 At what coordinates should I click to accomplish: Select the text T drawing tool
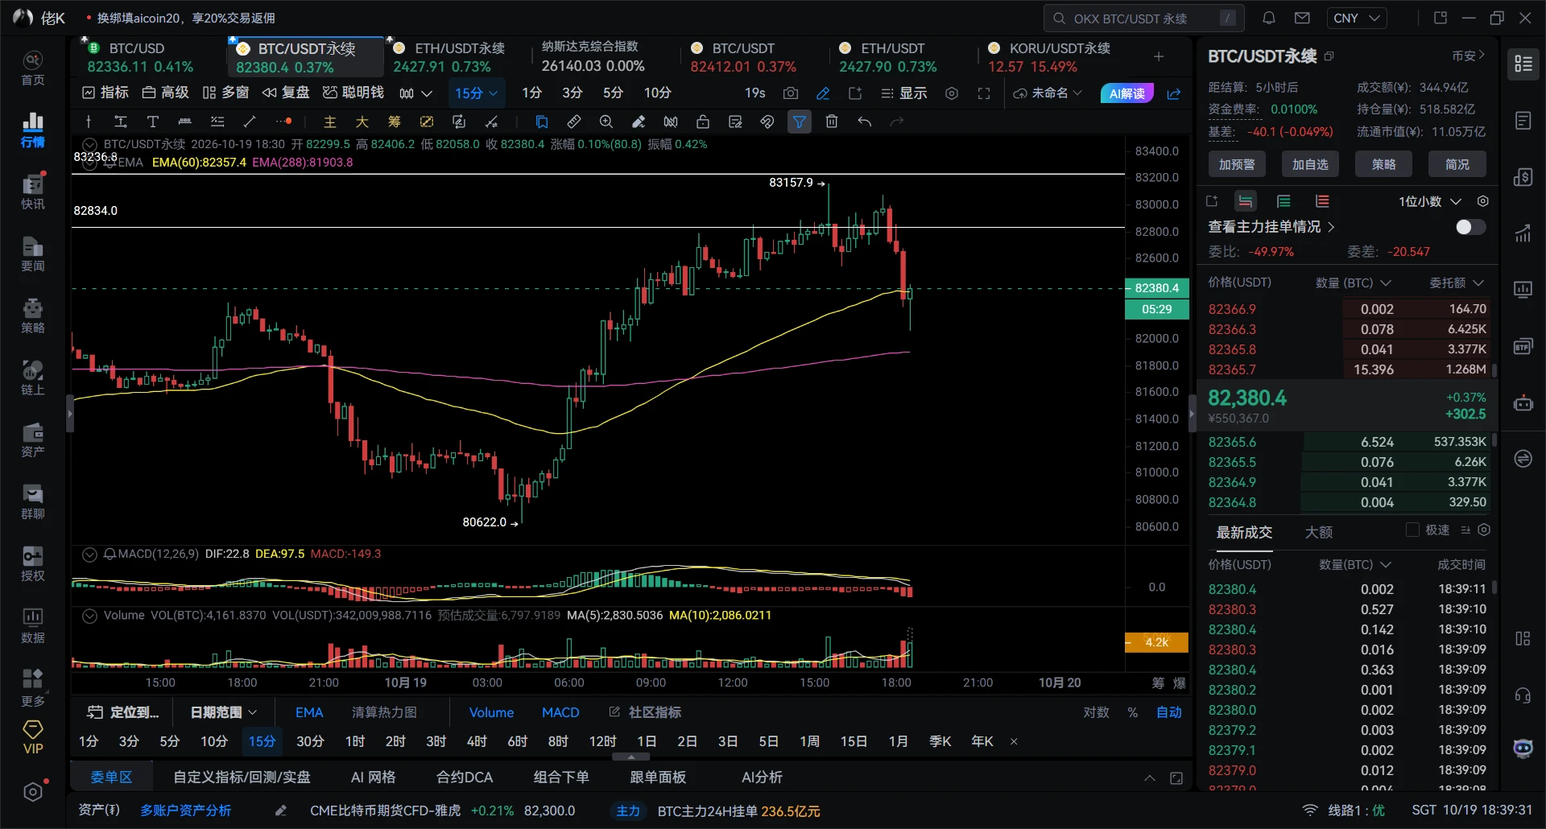pos(152,122)
